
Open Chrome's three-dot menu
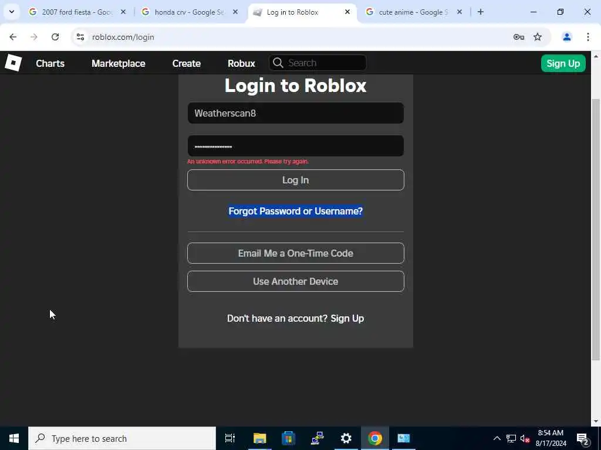tap(588, 37)
